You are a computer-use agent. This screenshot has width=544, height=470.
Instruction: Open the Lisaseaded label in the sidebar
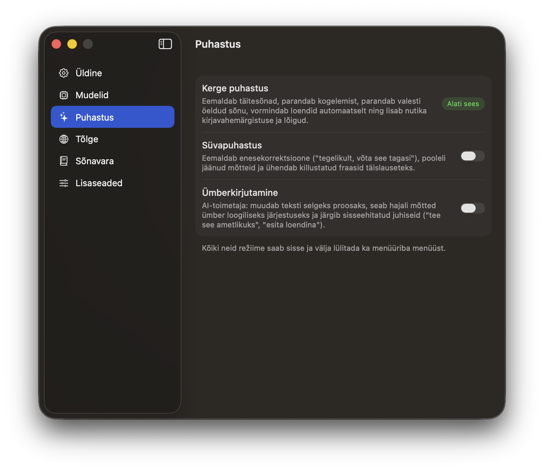pyautogui.click(x=99, y=183)
